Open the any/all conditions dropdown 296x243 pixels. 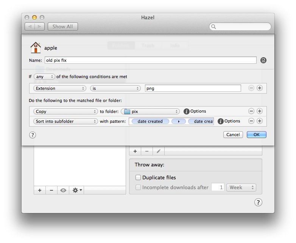pyautogui.click(x=44, y=77)
